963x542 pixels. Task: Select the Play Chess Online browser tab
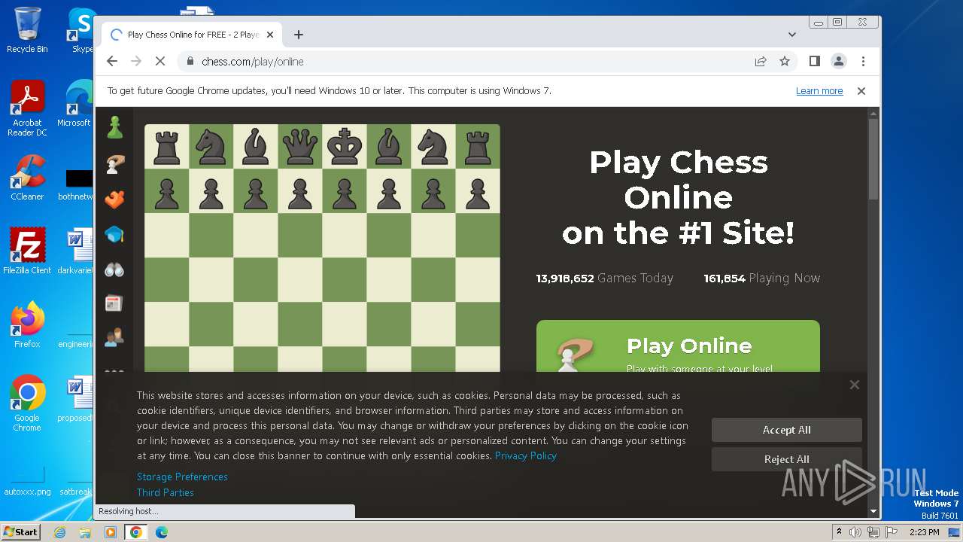[192, 35]
